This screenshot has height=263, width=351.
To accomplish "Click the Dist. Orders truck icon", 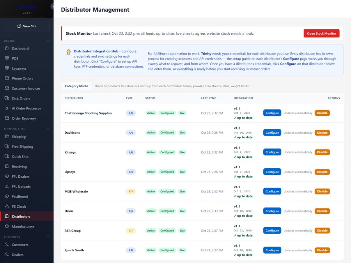I will pos(7,98).
